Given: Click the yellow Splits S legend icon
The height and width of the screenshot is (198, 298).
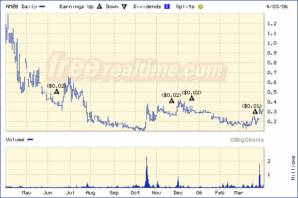Looking at the screenshot, I should [x=201, y=7].
